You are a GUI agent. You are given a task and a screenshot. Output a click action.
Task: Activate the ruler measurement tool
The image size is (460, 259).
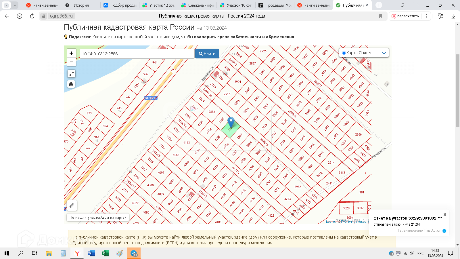pyautogui.click(x=72, y=205)
